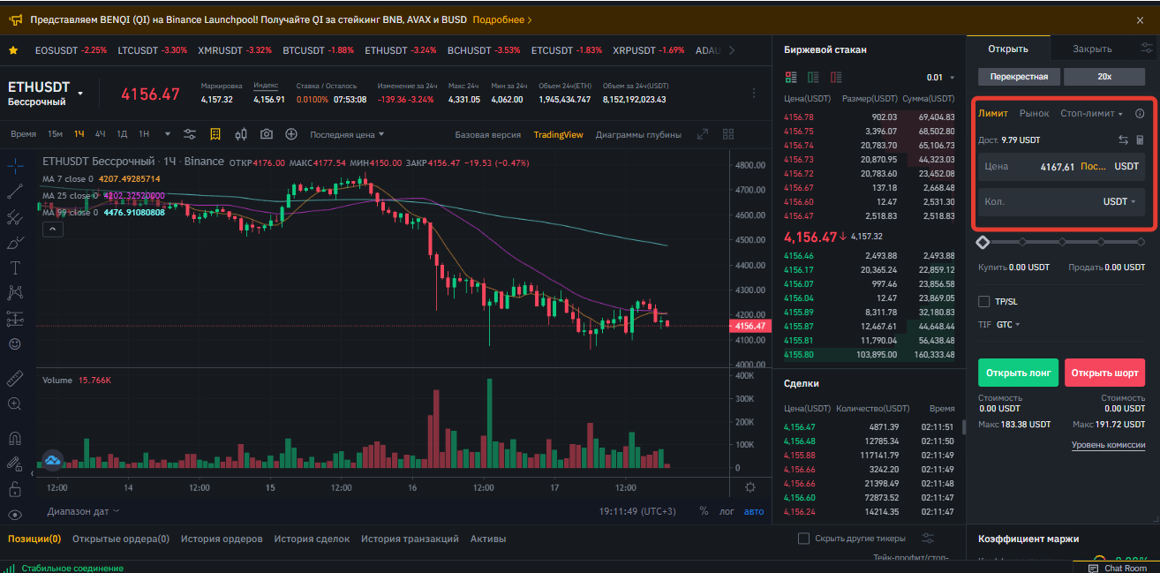Select the brush drawing tool
This screenshot has width=1160, height=573.
coord(14,242)
